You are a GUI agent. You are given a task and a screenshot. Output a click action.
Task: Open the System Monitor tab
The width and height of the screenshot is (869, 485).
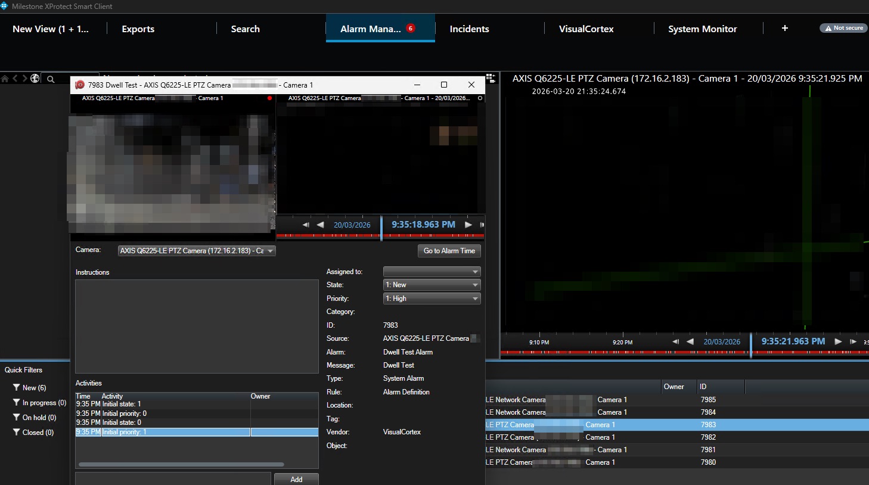point(702,29)
